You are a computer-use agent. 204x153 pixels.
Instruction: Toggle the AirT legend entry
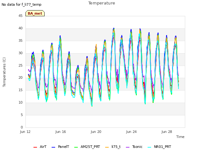(40, 147)
